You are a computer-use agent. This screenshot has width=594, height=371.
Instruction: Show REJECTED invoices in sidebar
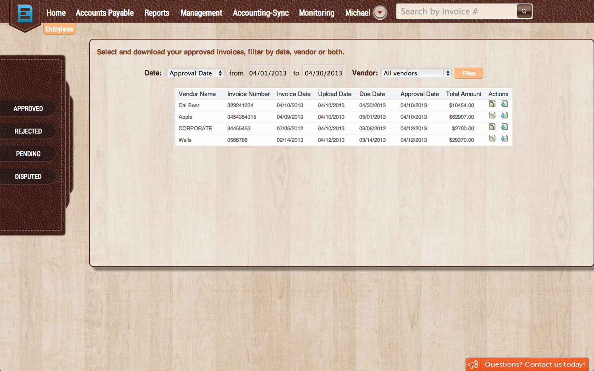tap(28, 131)
